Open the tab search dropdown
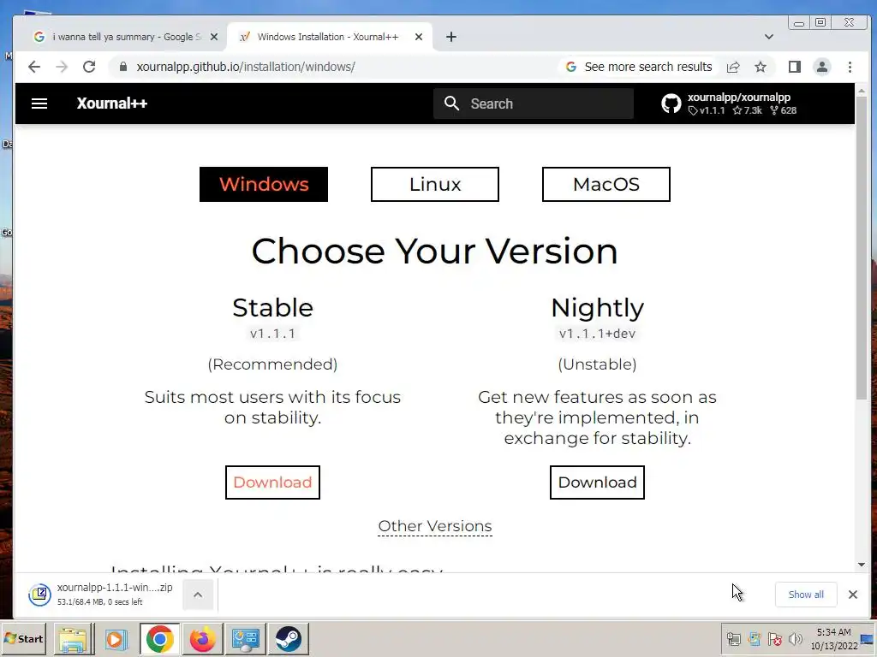This screenshot has width=877, height=657. coord(769,37)
